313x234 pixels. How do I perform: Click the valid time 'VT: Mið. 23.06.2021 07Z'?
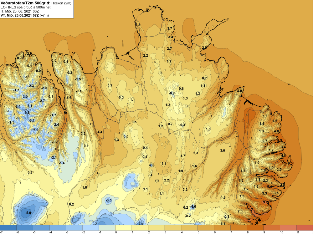pos(19,15)
